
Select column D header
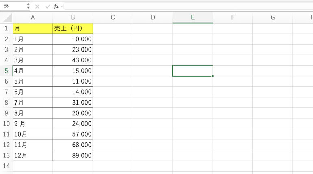click(153, 17)
